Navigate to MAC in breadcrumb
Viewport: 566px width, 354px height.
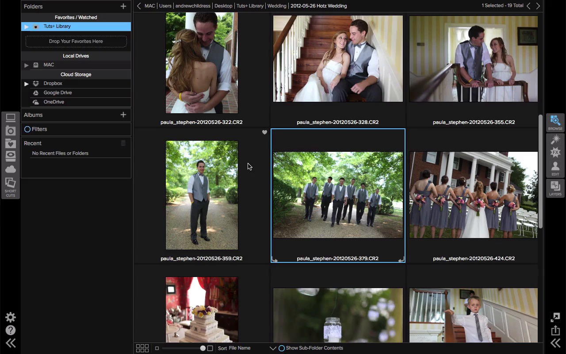[x=150, y=6]
